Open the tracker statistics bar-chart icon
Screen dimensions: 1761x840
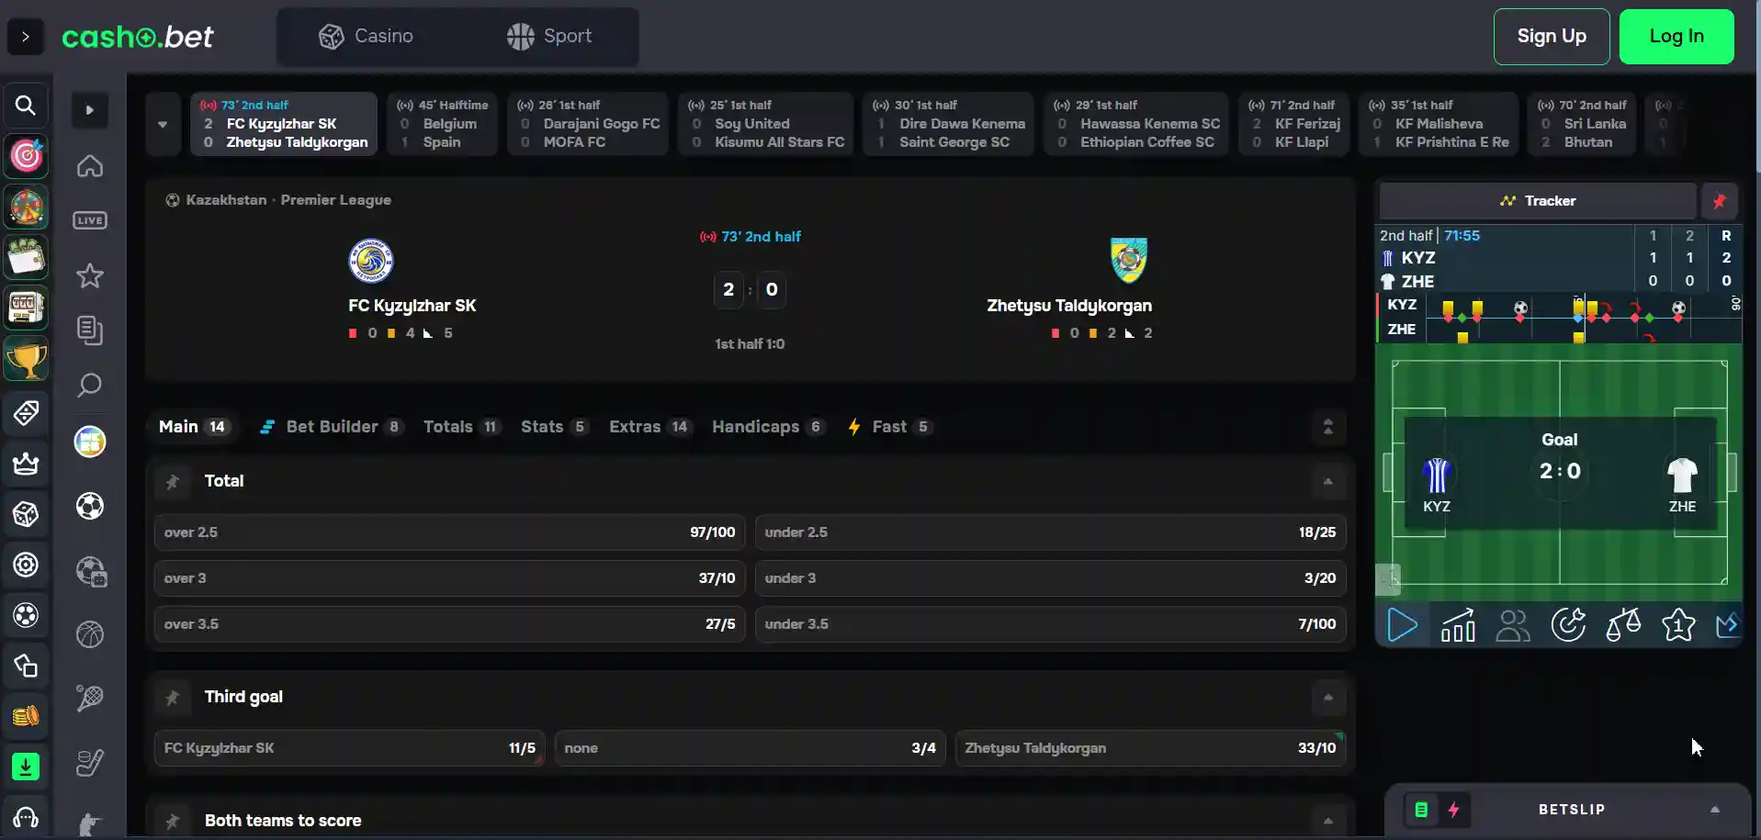[x=1458, y=625]
